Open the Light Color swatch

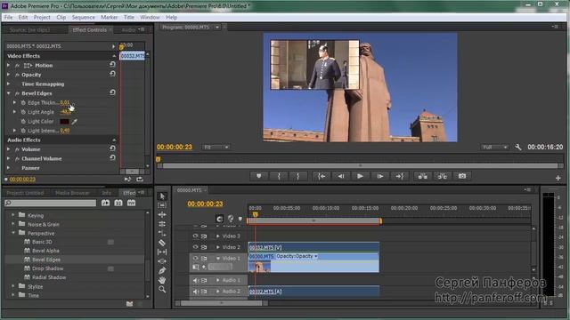(64, 122)
